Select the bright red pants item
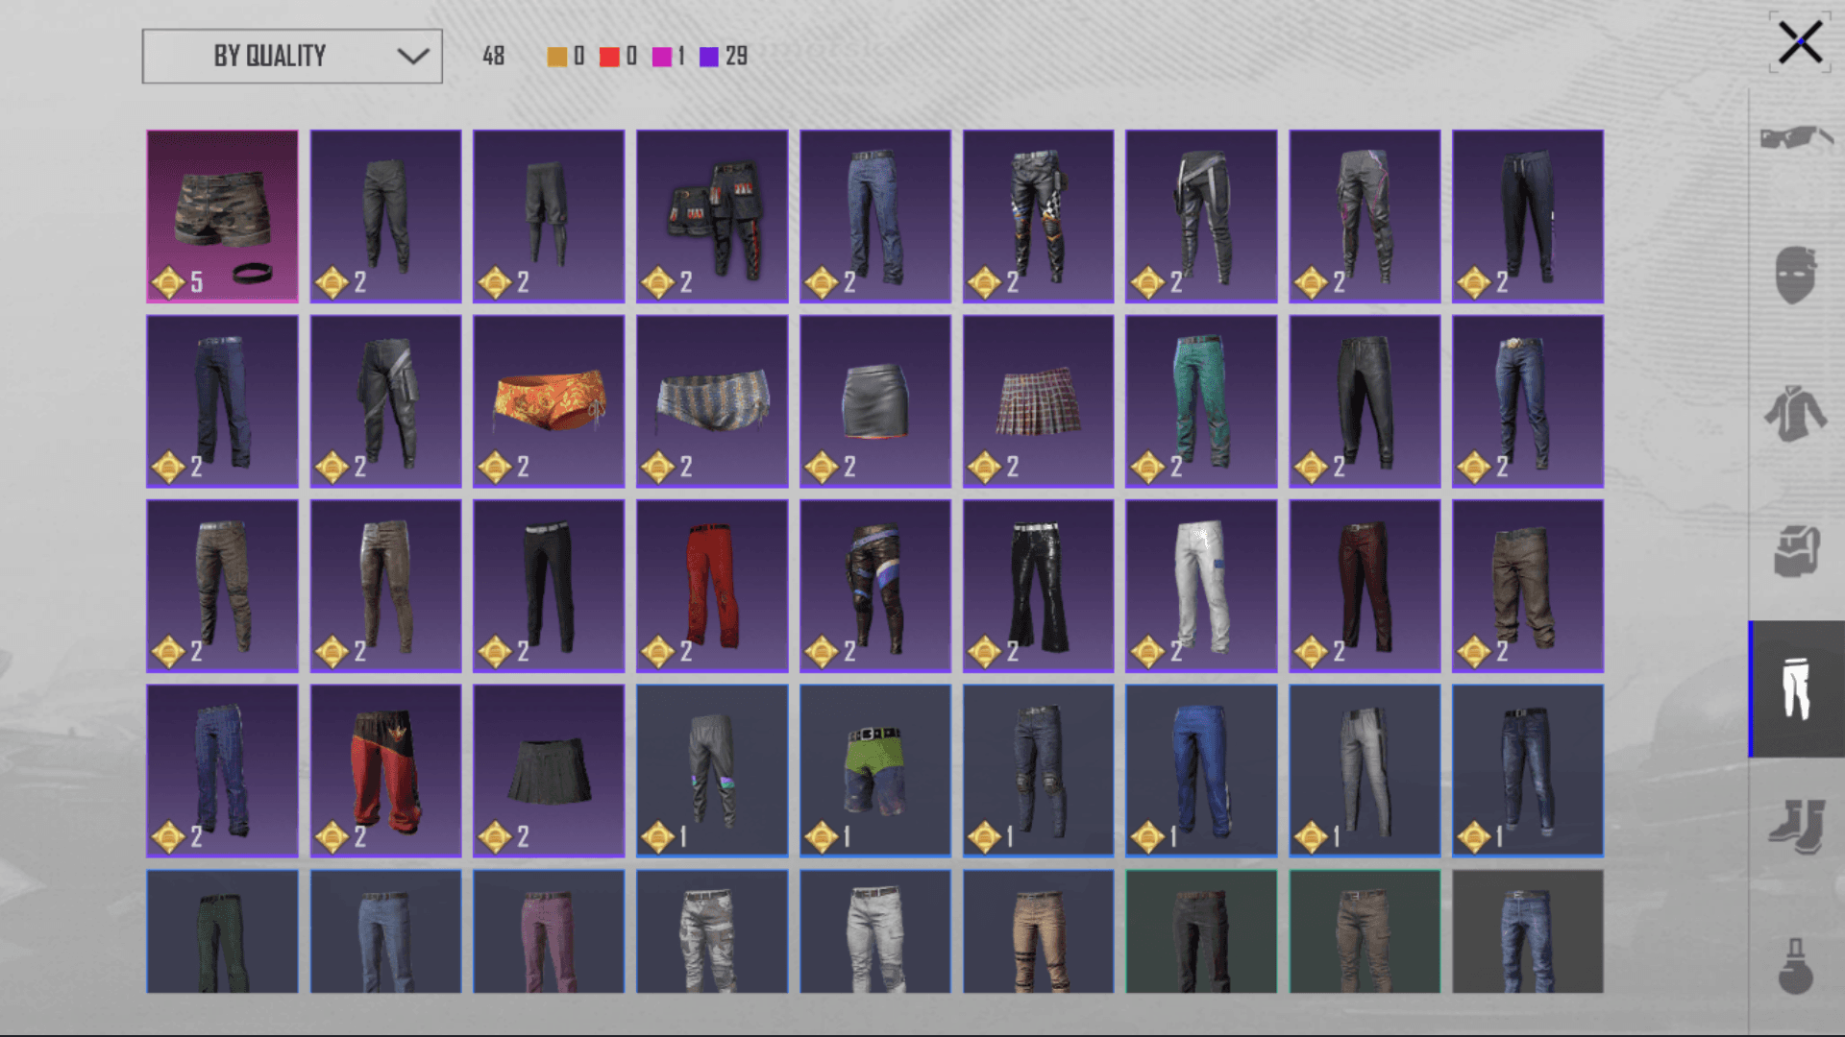The width and height of the screenshot is (1845, 1037). [712, 586]
